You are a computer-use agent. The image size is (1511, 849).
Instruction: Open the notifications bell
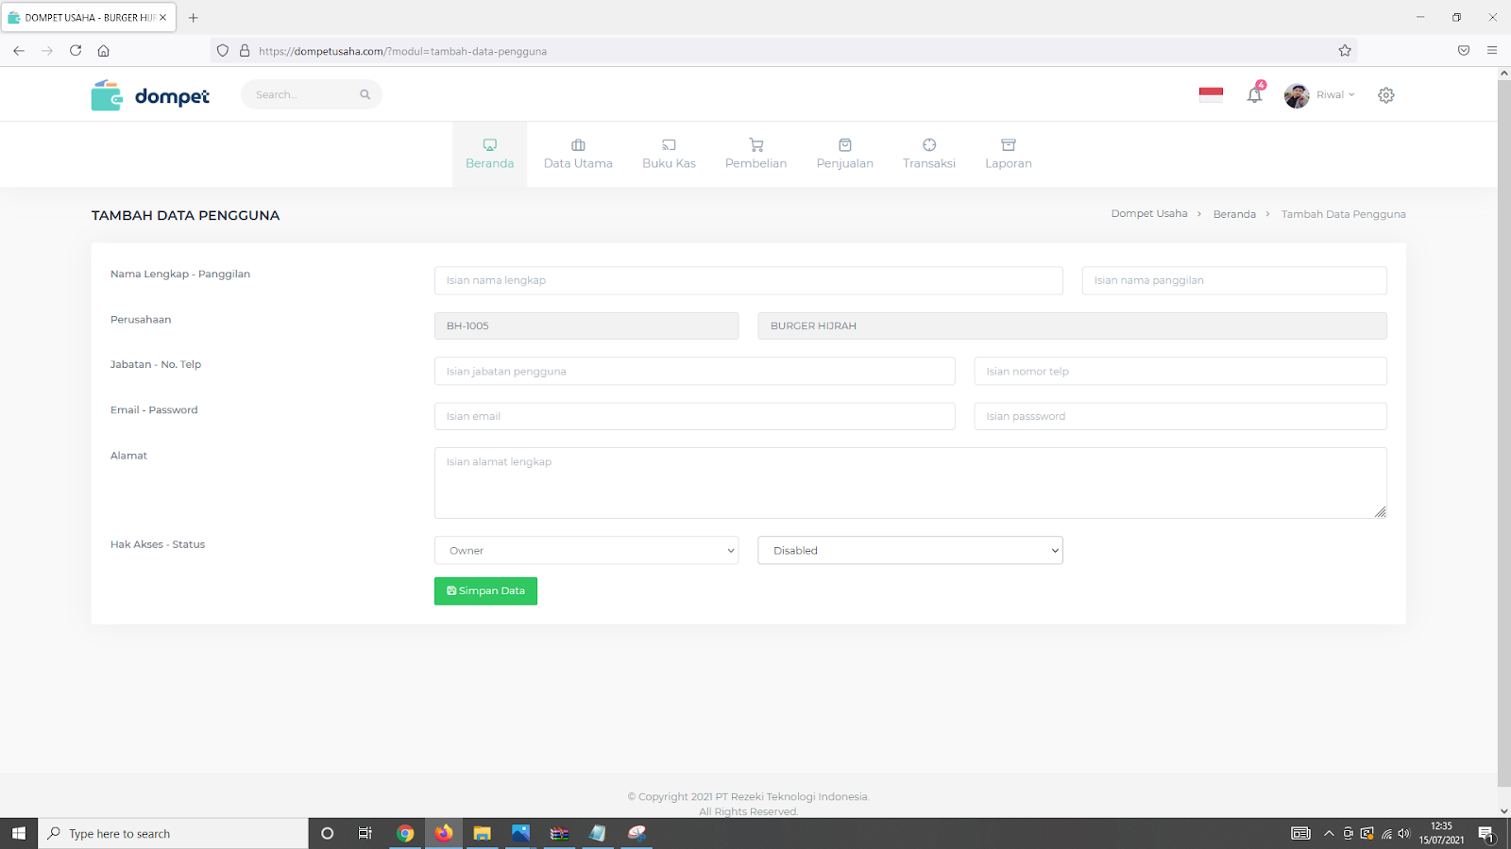click(1254, 94)
